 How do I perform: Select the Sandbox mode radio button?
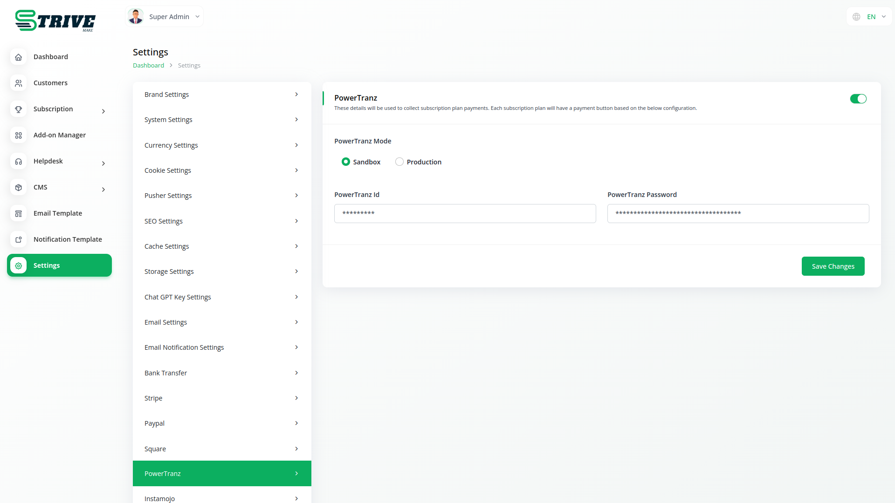[x=345, y=162]
